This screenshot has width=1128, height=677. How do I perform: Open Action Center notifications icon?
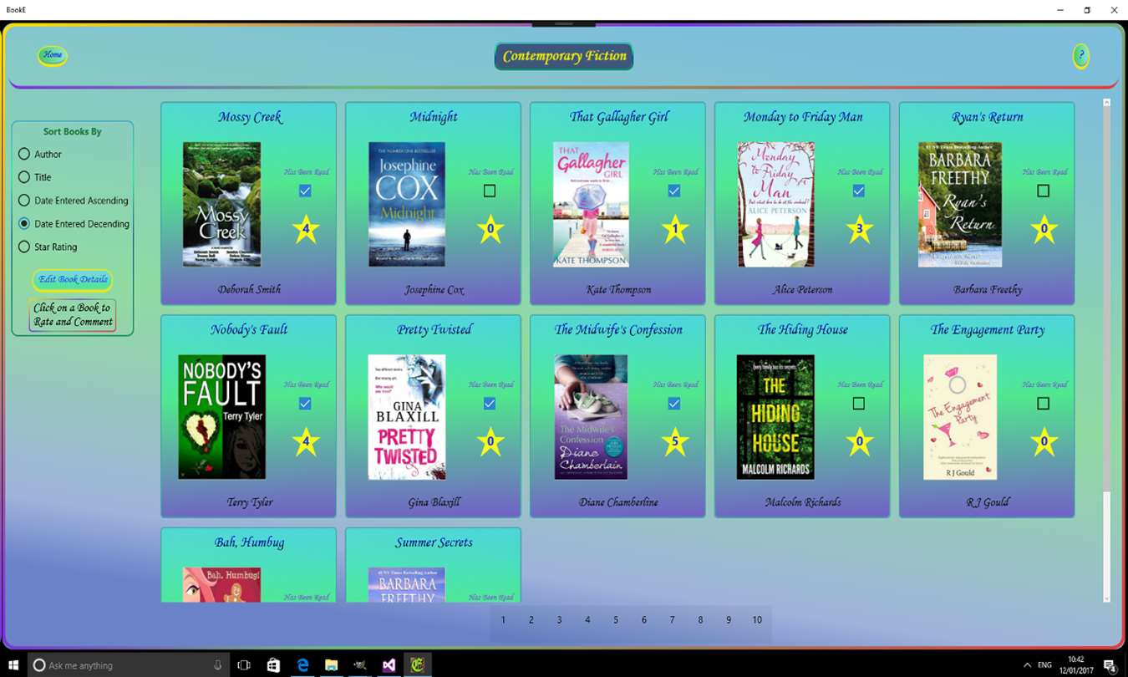pos(1110,665)
